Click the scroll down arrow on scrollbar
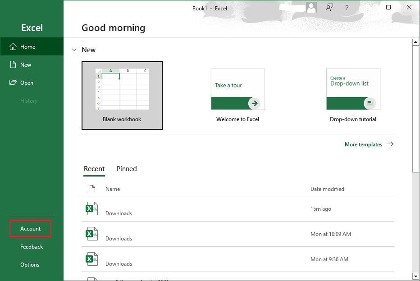This screenshot has height=281, width=420. coord(416,276)
